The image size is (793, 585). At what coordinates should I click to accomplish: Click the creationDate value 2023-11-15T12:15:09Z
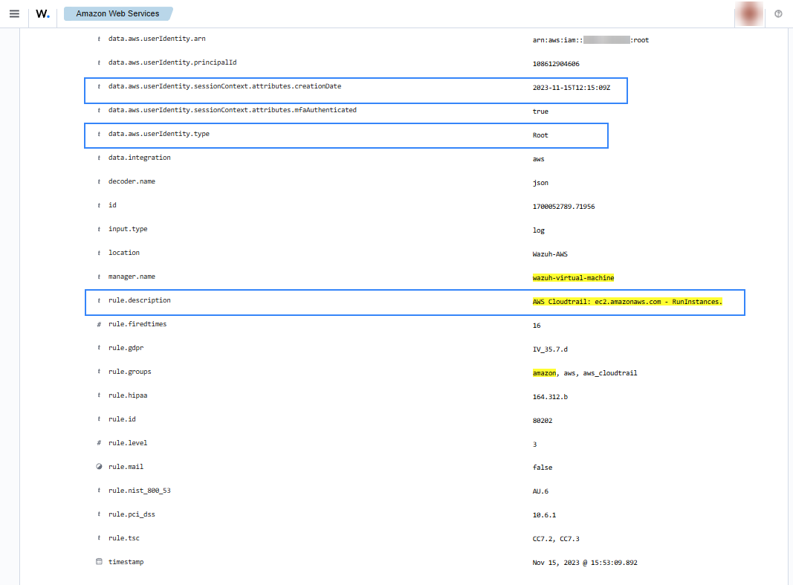(x=572, y=88)
